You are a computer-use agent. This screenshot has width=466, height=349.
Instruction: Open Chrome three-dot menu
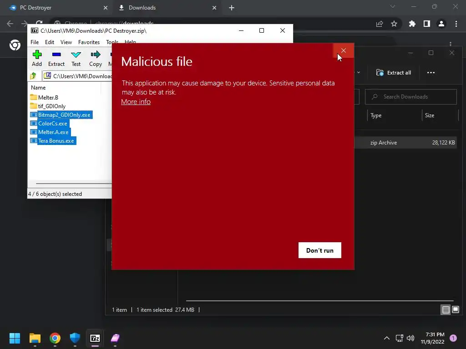pos(456,24)
